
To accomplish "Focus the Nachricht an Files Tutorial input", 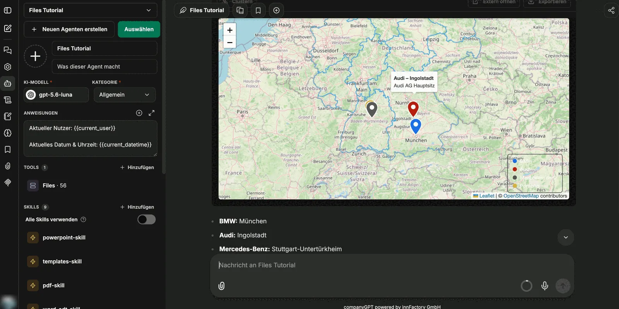I will (x=392, y=265).
